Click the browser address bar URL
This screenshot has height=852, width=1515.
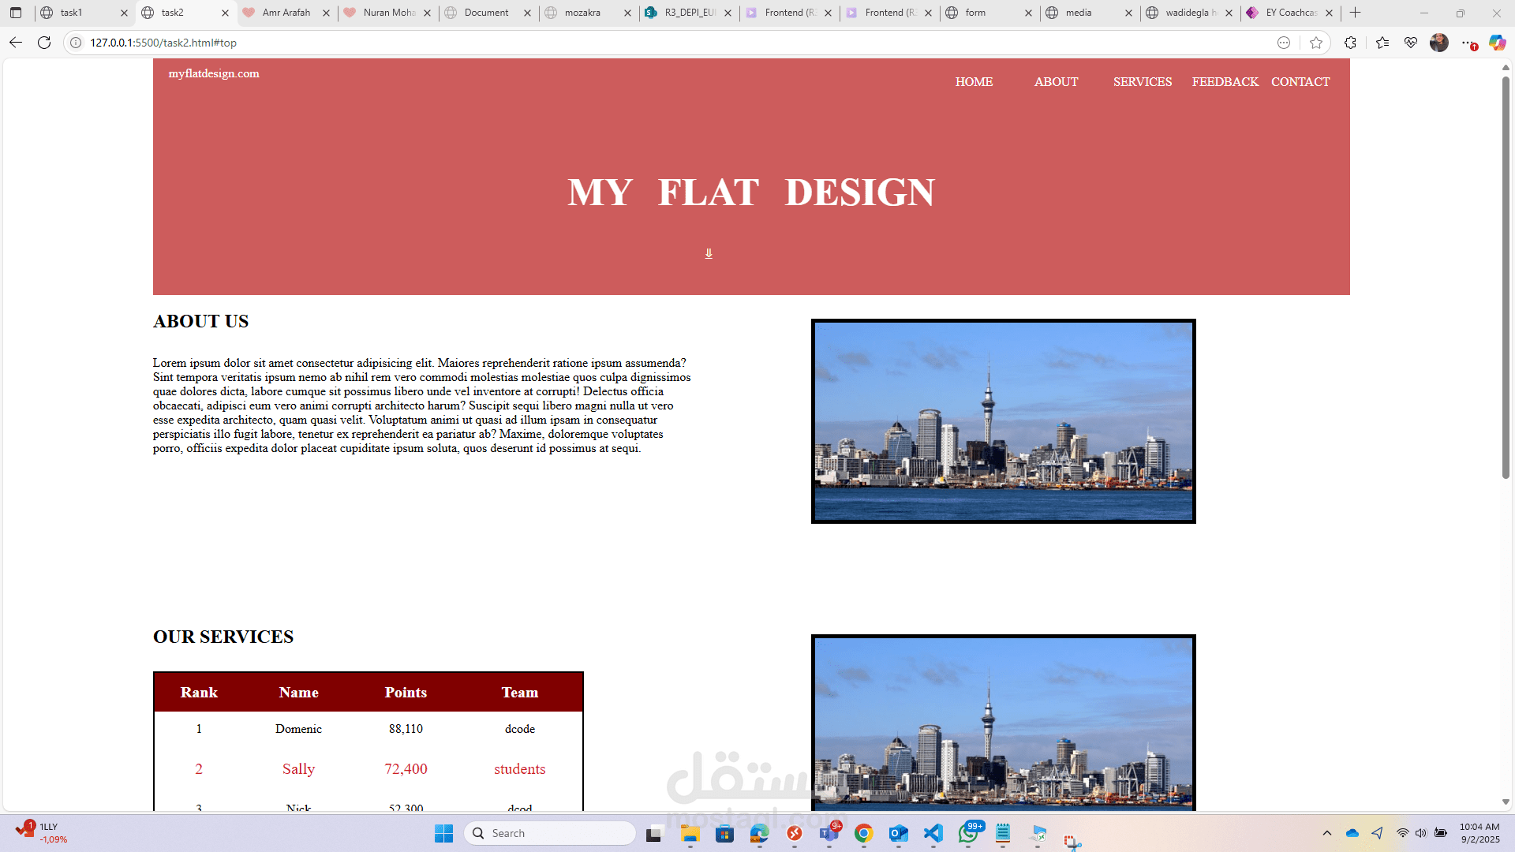pyautogui.click(x=163, y=43)
